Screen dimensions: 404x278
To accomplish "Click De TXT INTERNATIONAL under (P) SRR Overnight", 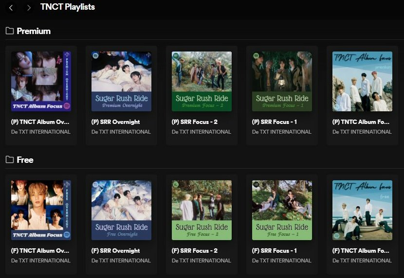I will pyautogui.click(x=121, y=132).
